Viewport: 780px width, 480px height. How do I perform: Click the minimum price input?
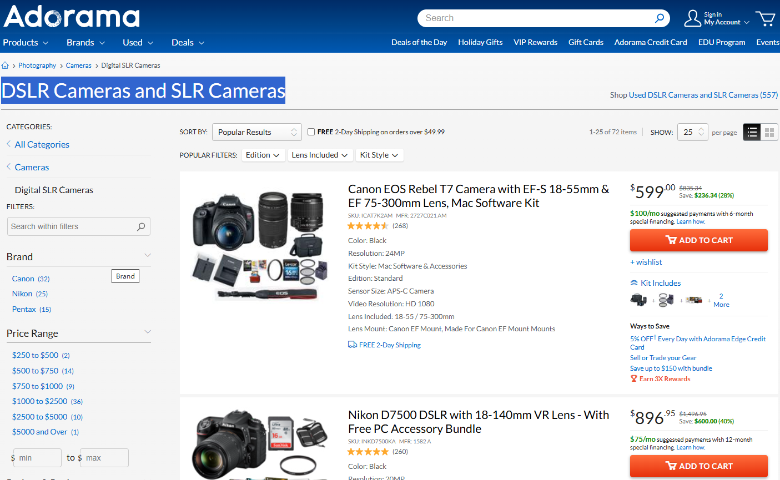click(x=37, y=458)
